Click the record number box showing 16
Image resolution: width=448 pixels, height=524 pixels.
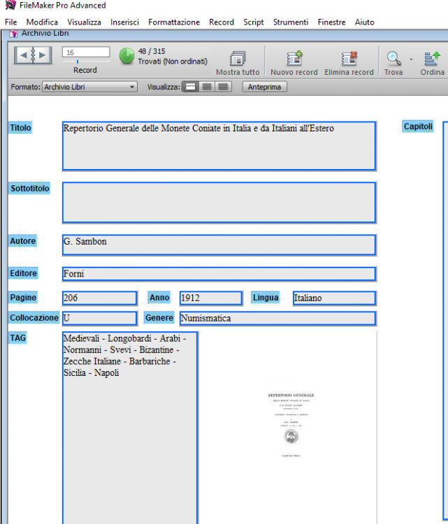[86, 52]
